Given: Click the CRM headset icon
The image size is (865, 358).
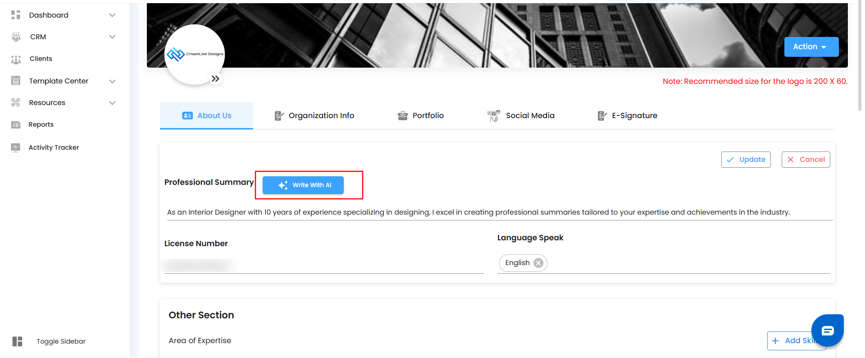Looking at the screenshot, I should [16, 37].
